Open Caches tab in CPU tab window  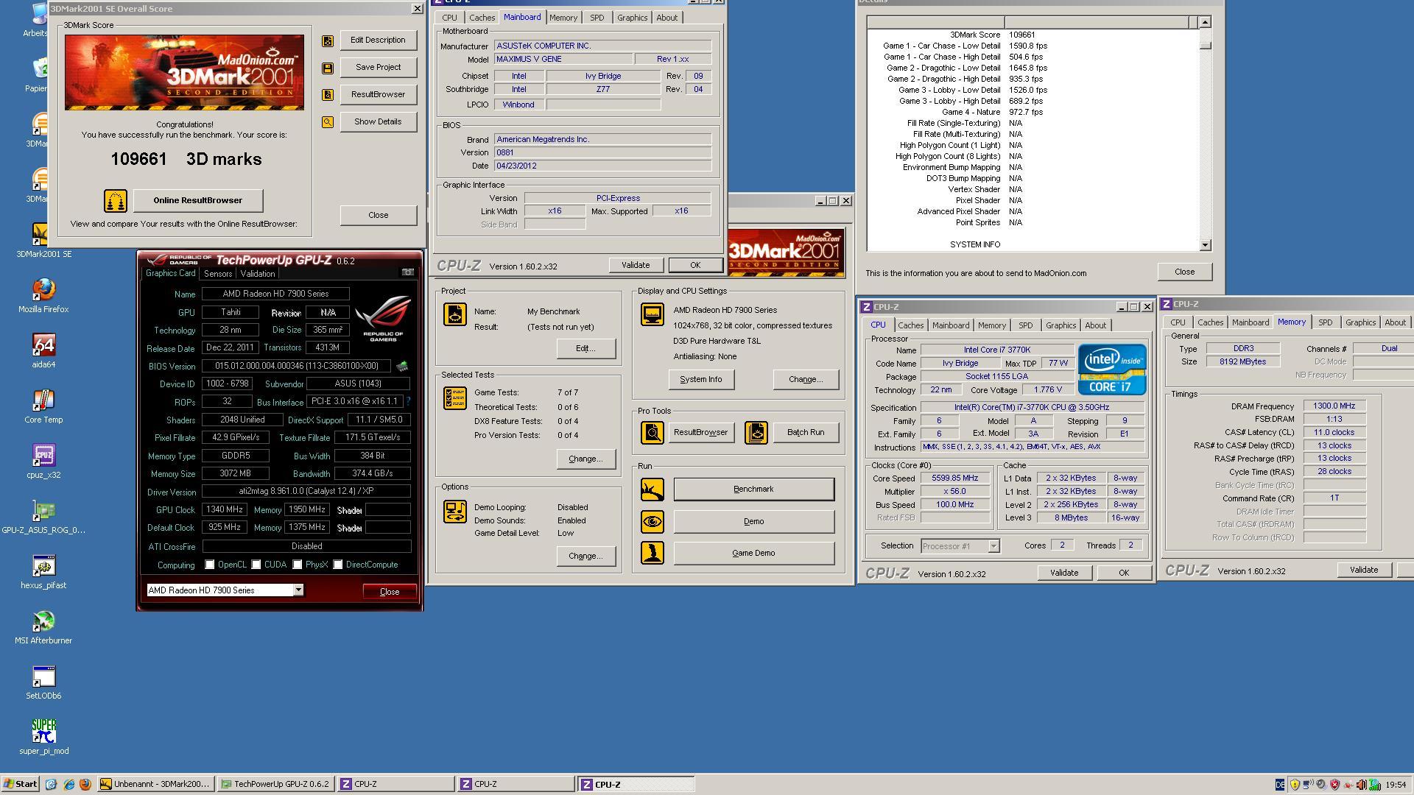(x=910, y=325)
